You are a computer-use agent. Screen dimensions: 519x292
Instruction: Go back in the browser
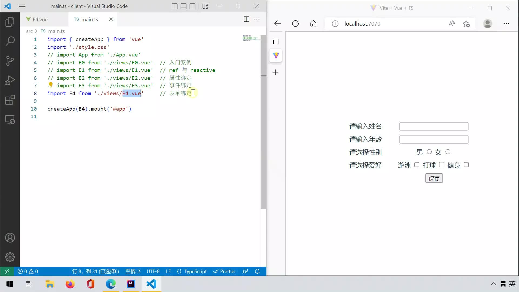(x=278, y=24)
